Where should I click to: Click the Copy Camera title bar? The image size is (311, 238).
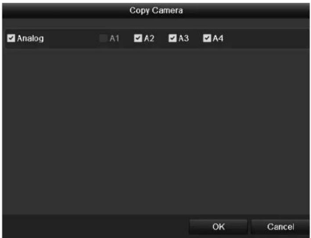pos(156,11)
